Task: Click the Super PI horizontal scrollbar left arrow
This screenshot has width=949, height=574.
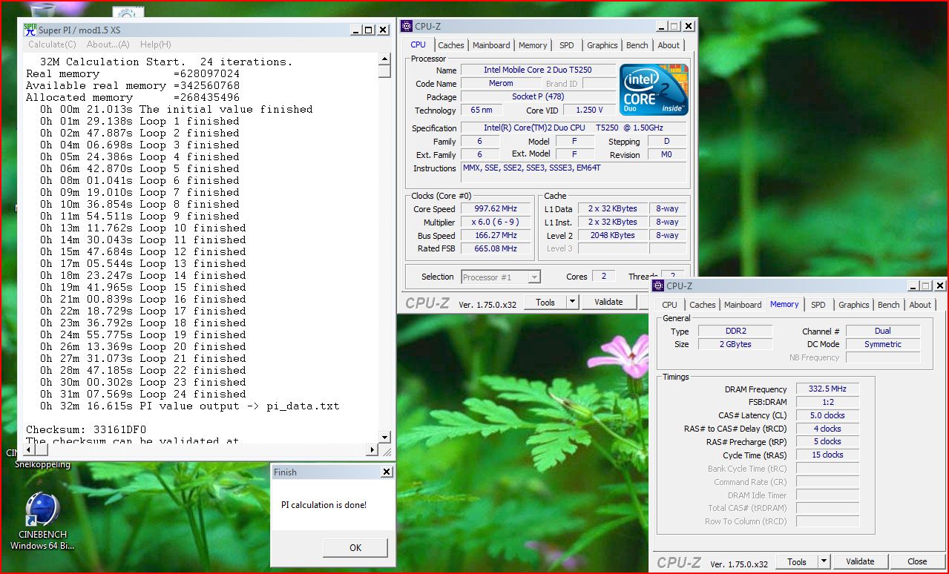Action: pyautogui.click(x=29, y=450)
